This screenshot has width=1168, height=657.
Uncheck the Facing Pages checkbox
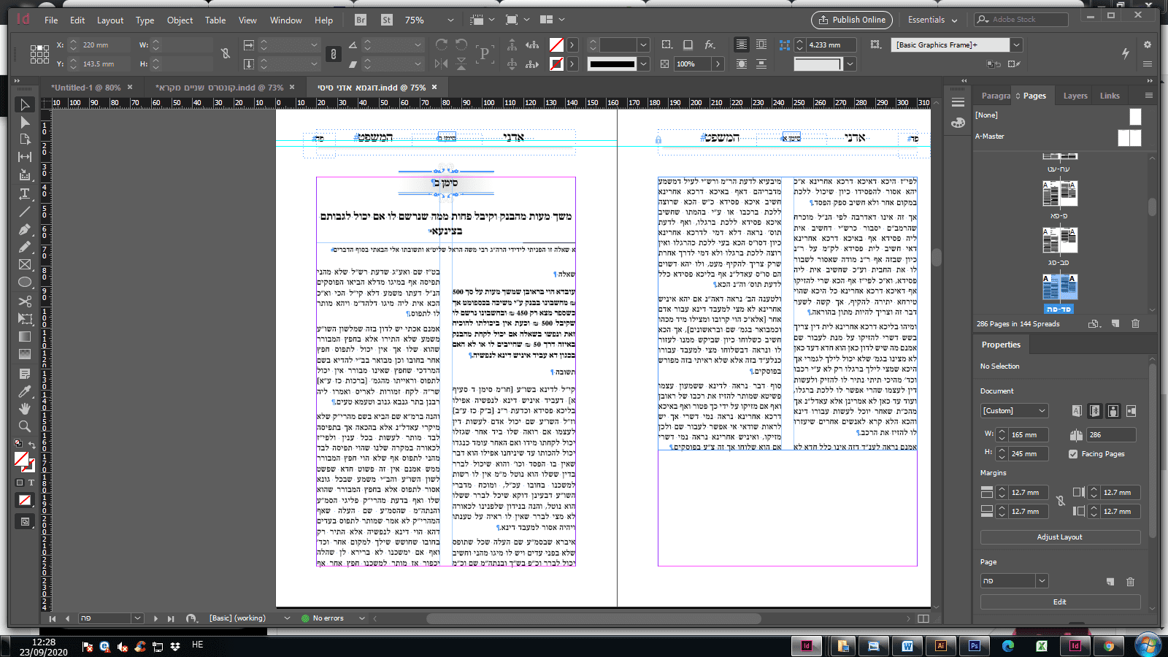[1073, 454]
